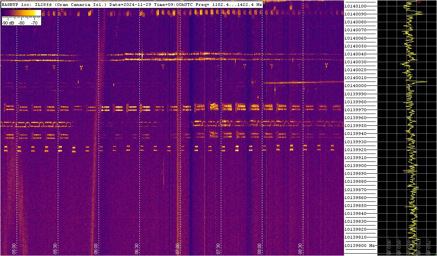Image resolution: width=437 pixels, height=256 pixels.
Task: Click the 10140060 frequency label
Action: [355, 38]
